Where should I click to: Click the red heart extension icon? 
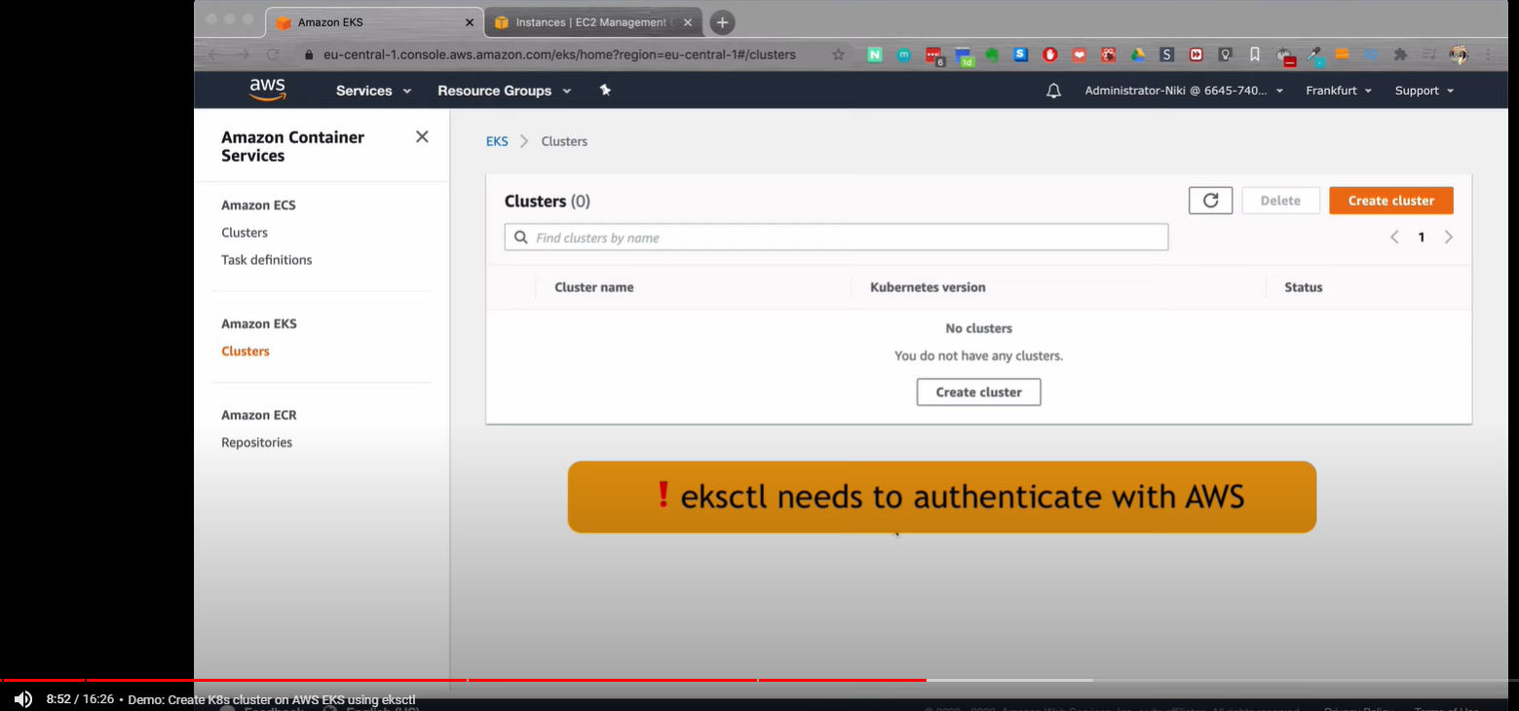(x=1080, y=55)
